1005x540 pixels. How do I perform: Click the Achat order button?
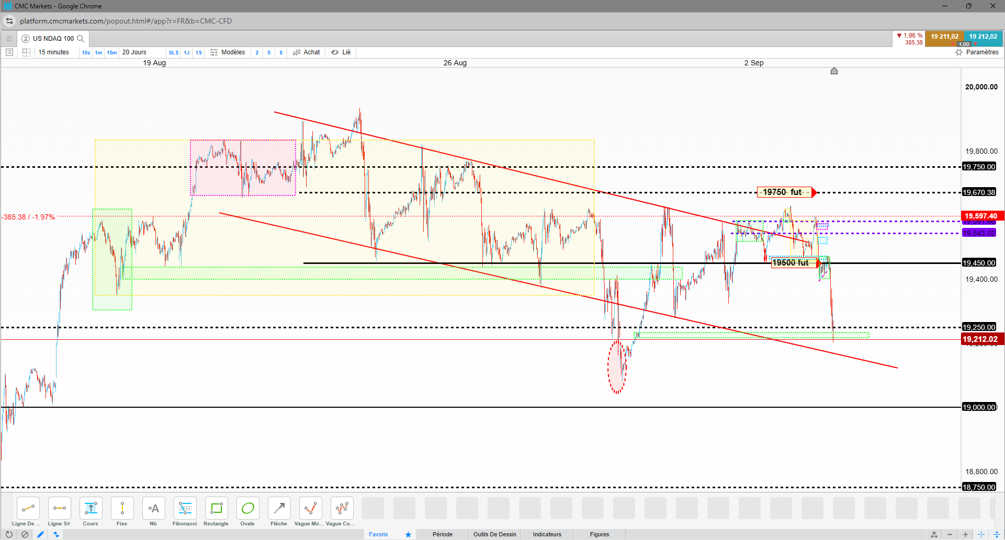307,52
